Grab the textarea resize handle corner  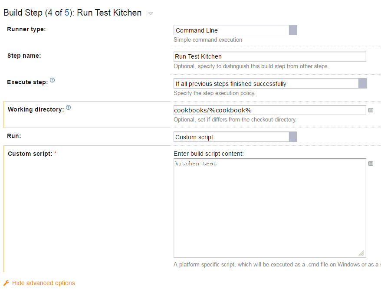click(x=361, y=253)
